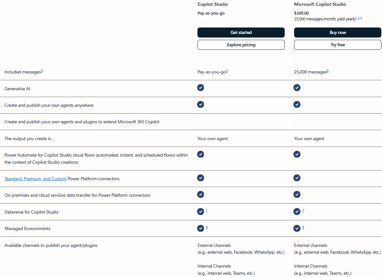Open footnote 3 after paid yearly
This screenshot has height=277, width=382.
click(x=361, y=18)
